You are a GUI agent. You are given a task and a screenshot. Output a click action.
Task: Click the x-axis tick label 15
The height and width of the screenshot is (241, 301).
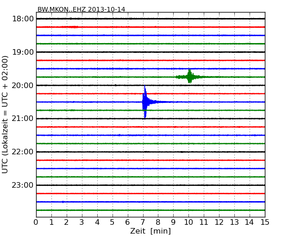pyautogui.click(x=265, y=222)
